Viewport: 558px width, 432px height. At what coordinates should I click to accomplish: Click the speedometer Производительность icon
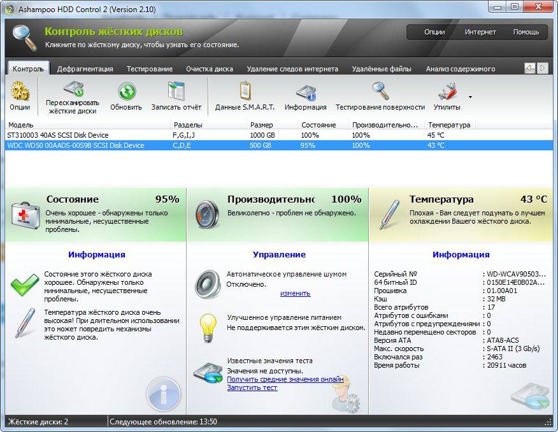[x=208, y=214]
